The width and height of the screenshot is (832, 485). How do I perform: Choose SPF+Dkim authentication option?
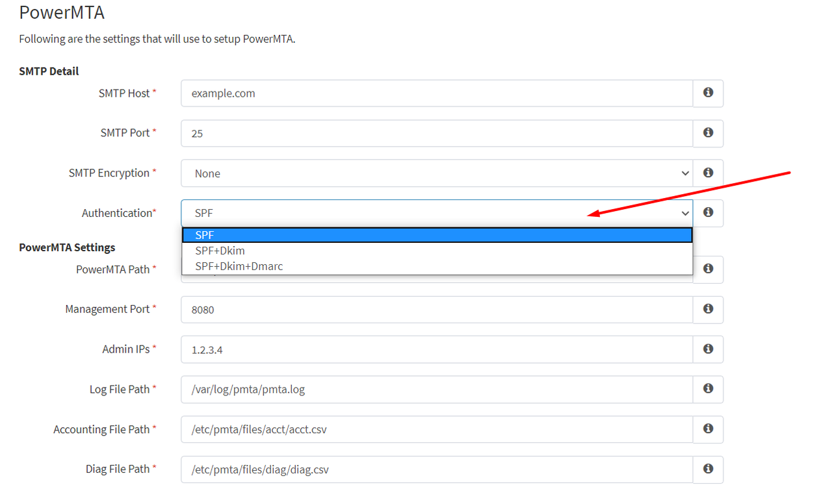pyautogui.click(x=437, y=251)
